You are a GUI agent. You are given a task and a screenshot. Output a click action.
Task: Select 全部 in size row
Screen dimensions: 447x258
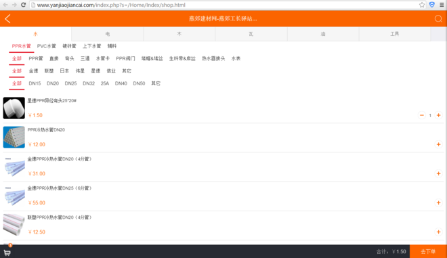coord(16,83)
